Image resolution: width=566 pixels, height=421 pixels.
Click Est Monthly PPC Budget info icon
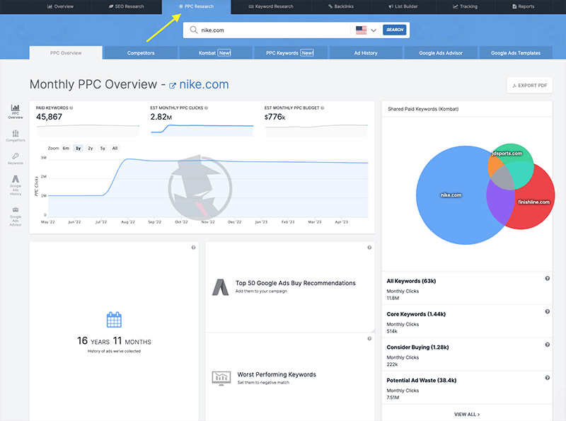point(323,108)
